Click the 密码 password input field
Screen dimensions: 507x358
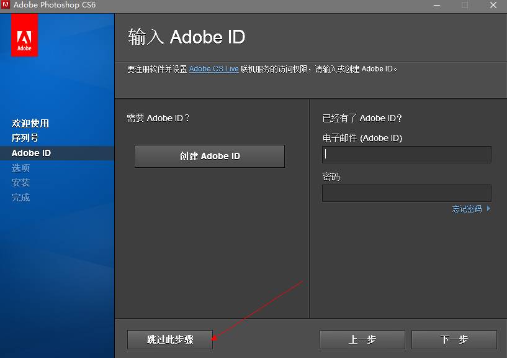tap(406, 193)
